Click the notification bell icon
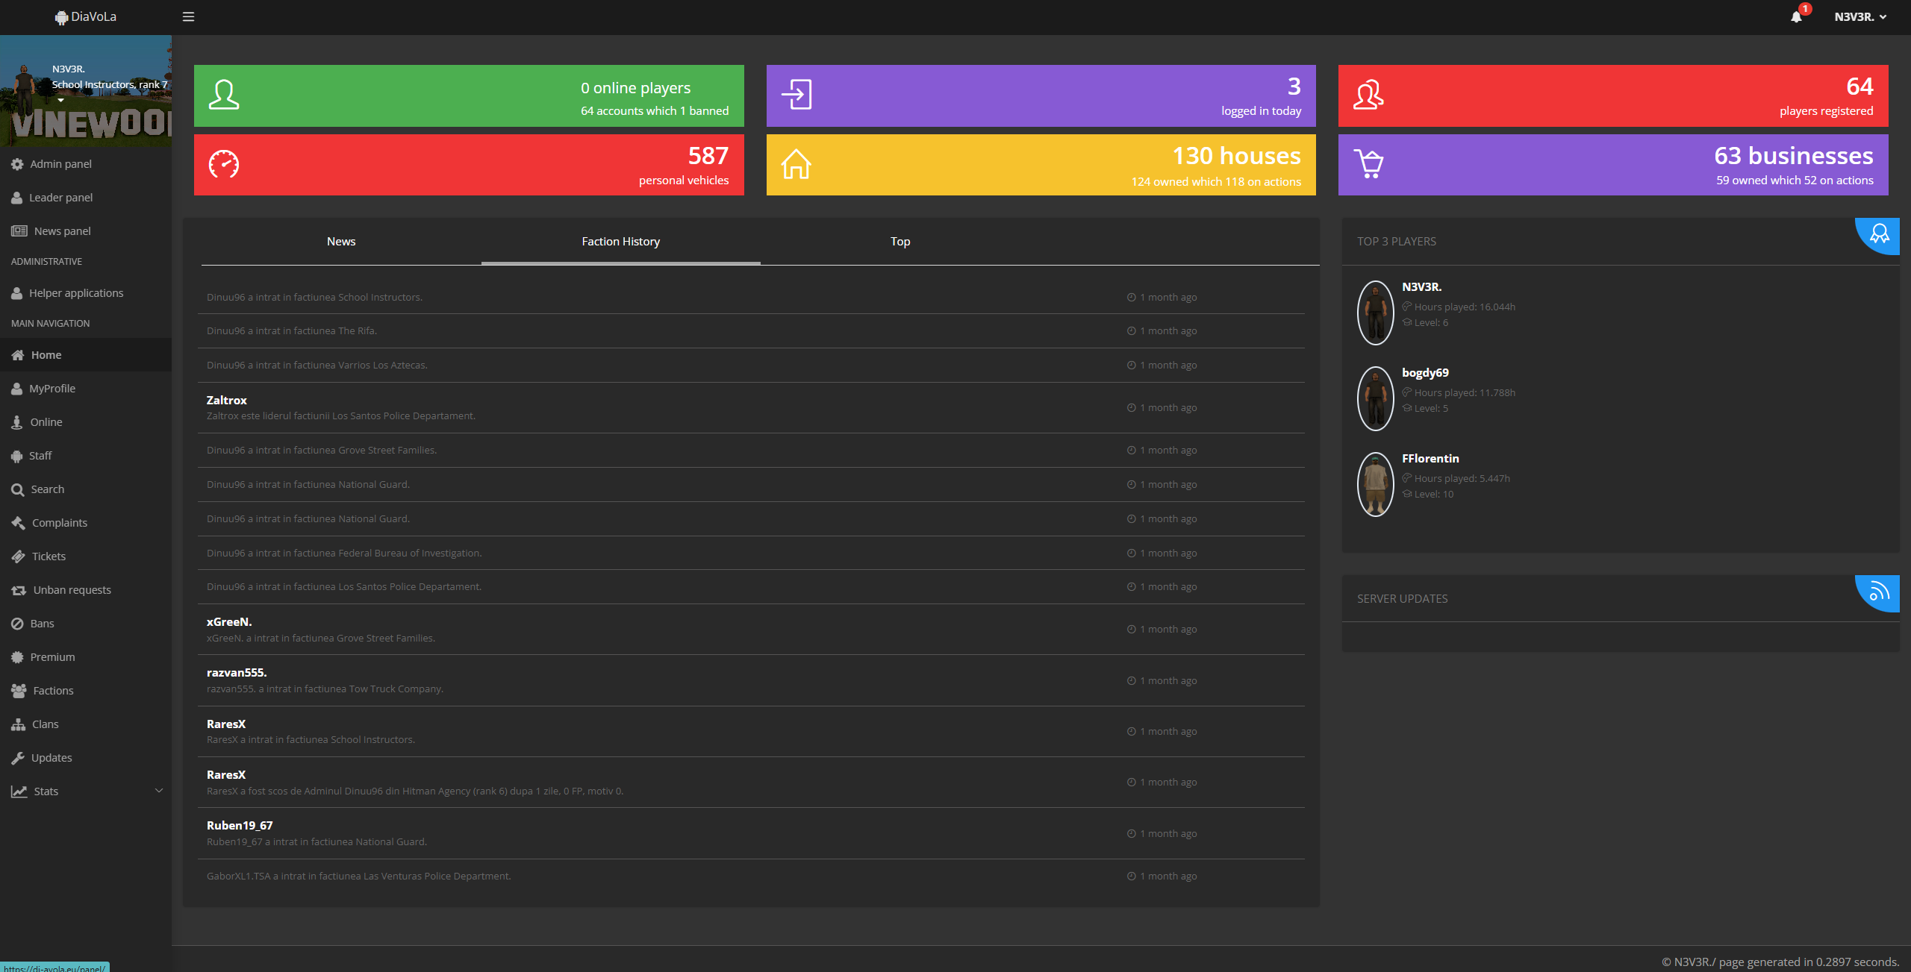Viewport: 1911px width, 972px height. 1796,17
